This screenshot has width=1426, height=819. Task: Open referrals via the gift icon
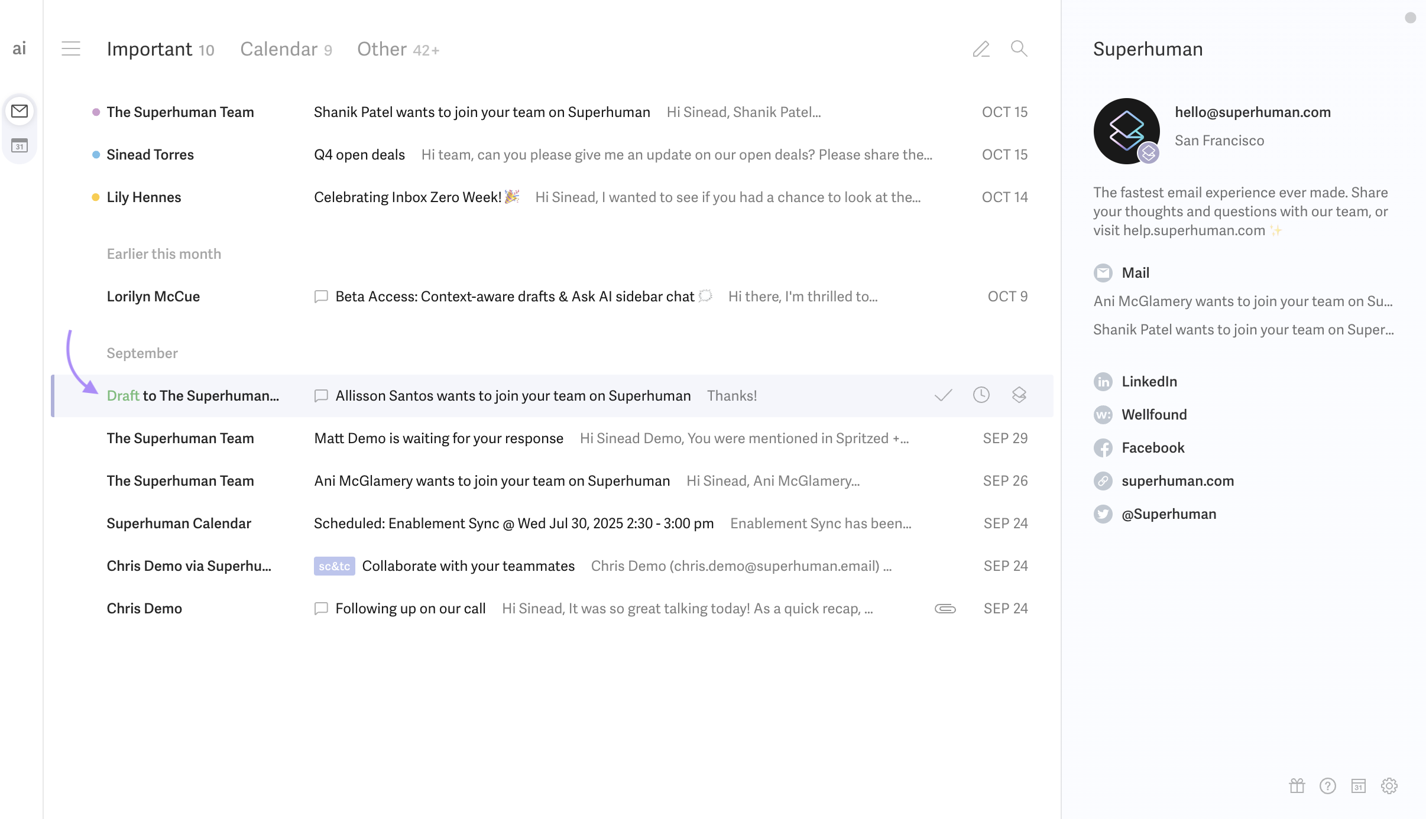click(x=1297, y=785)
